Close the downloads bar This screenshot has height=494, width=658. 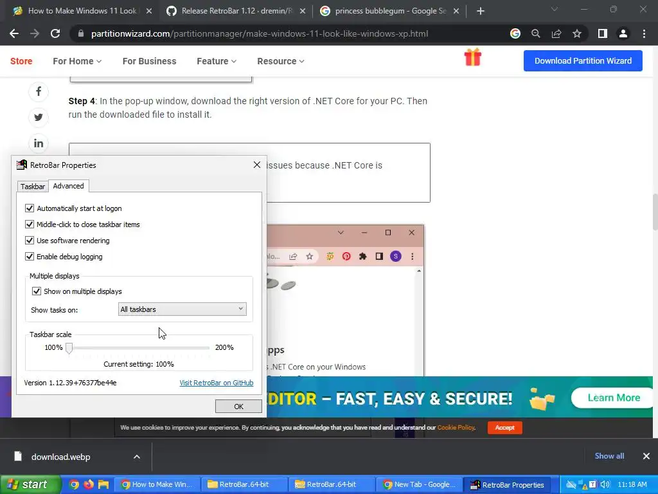click(x=646, y=456)
